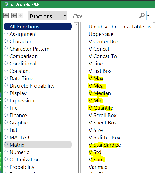Select the Character category

tap(21, 41)
